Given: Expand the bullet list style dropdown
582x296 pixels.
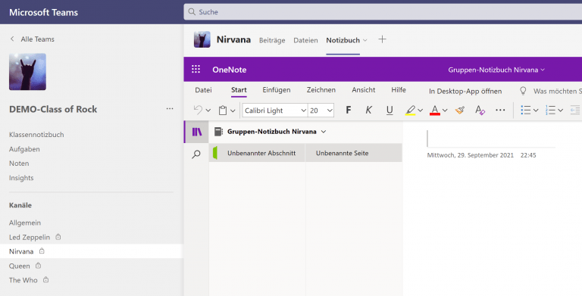Looking at the screenshot, I should [x=536, y=111].
